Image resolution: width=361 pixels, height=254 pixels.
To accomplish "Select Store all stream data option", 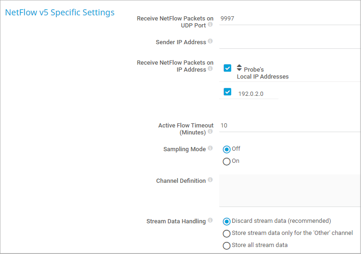I will click(x=227, y=246).
